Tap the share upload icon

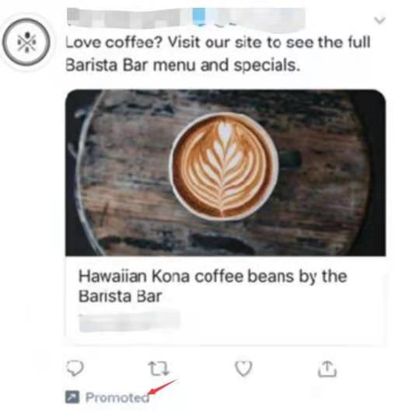pos(327,368)
